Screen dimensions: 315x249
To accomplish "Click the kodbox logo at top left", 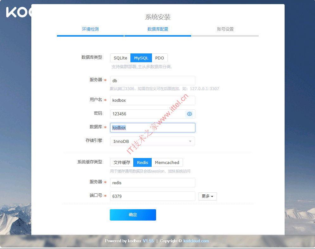I will pyautogui.click(x=18, y=12).
